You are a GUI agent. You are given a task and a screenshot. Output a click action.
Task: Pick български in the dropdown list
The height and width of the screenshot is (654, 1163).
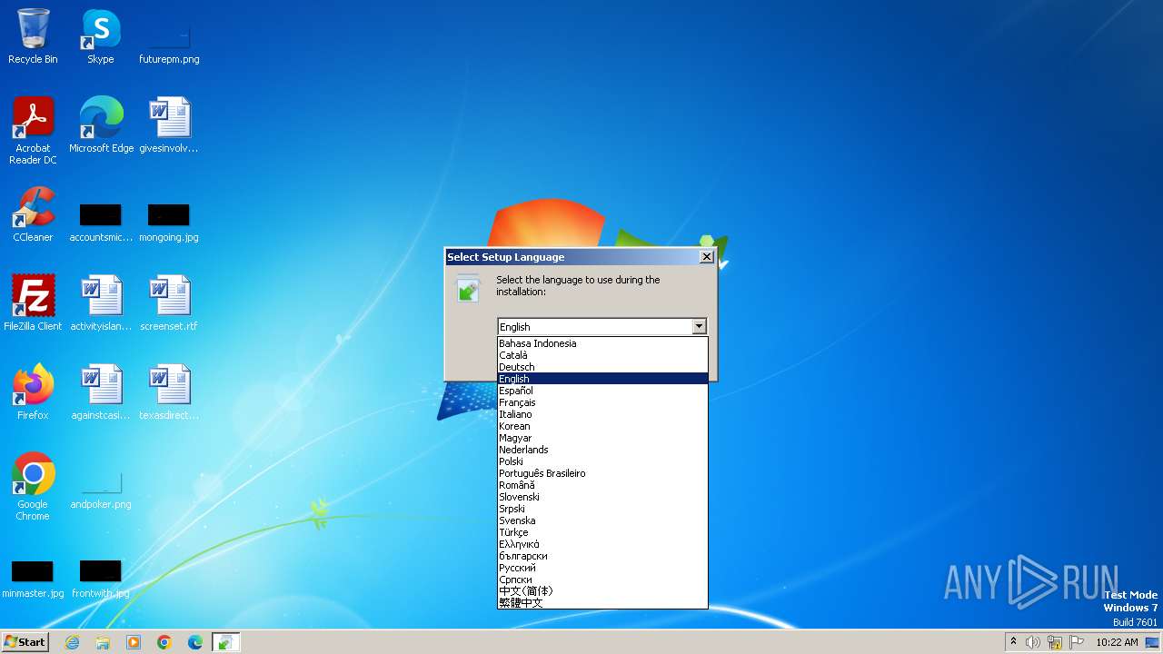click(x=602, y=556)
